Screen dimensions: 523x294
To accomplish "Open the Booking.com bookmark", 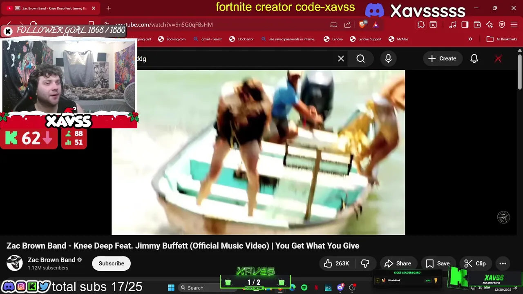I will (x=172, y=39).
